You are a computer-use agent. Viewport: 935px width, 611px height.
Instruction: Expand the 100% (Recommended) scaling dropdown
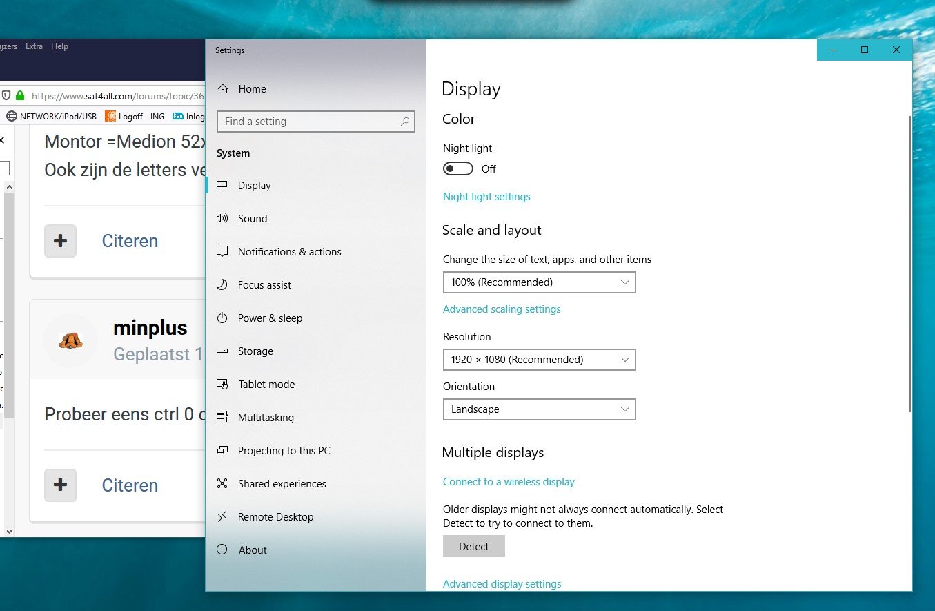(x=539, y=282)
